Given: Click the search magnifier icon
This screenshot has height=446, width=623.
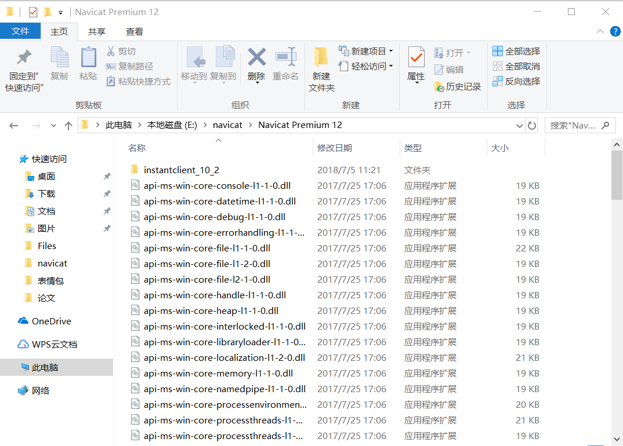Looking at the screenshot, I should pos(605,125).
